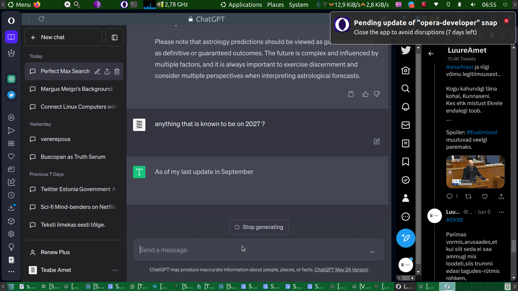The image size is (518, 291).
Task: Open the Places menu
Action: coord(276,5)
